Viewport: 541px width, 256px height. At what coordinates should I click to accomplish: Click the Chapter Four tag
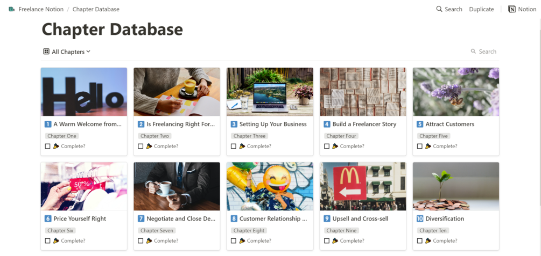(x=342, y=136)
